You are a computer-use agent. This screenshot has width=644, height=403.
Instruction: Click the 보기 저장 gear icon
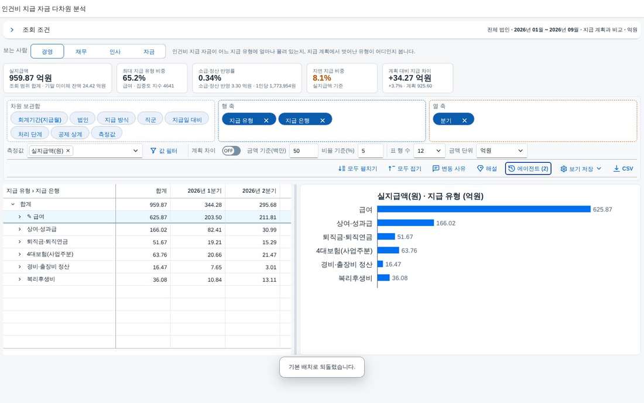point(563,169)
